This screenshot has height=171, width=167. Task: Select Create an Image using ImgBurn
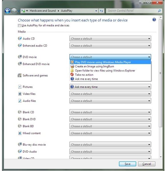pos(110,66)
